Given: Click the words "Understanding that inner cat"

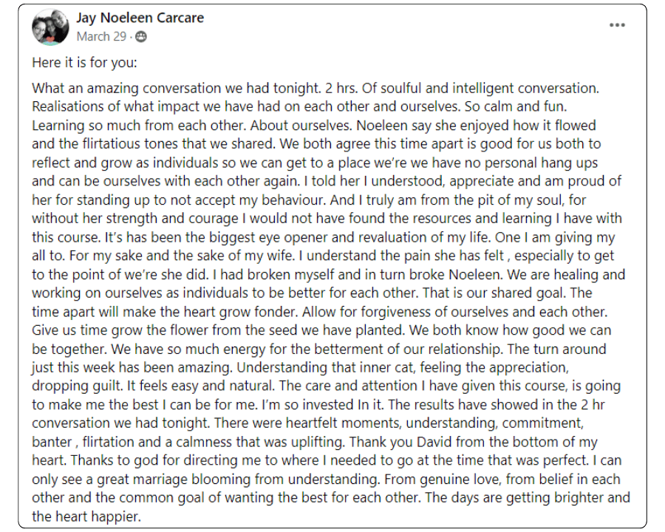Looking at the screenshot, I should 324,367.
